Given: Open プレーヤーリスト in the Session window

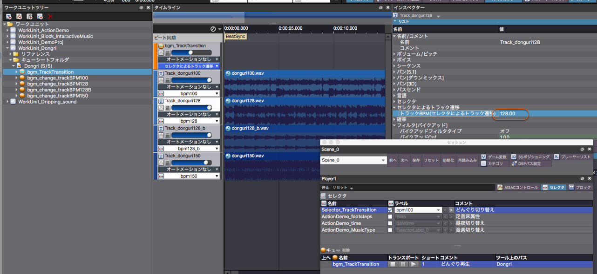Looking at the screenshot, I should coord(572,157).
